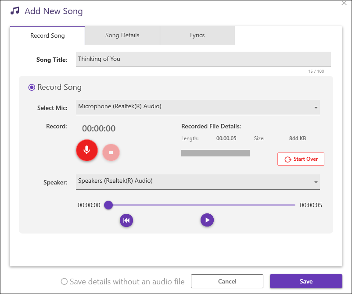
Task: Click into the Song Title field
Action: point(203,59)
